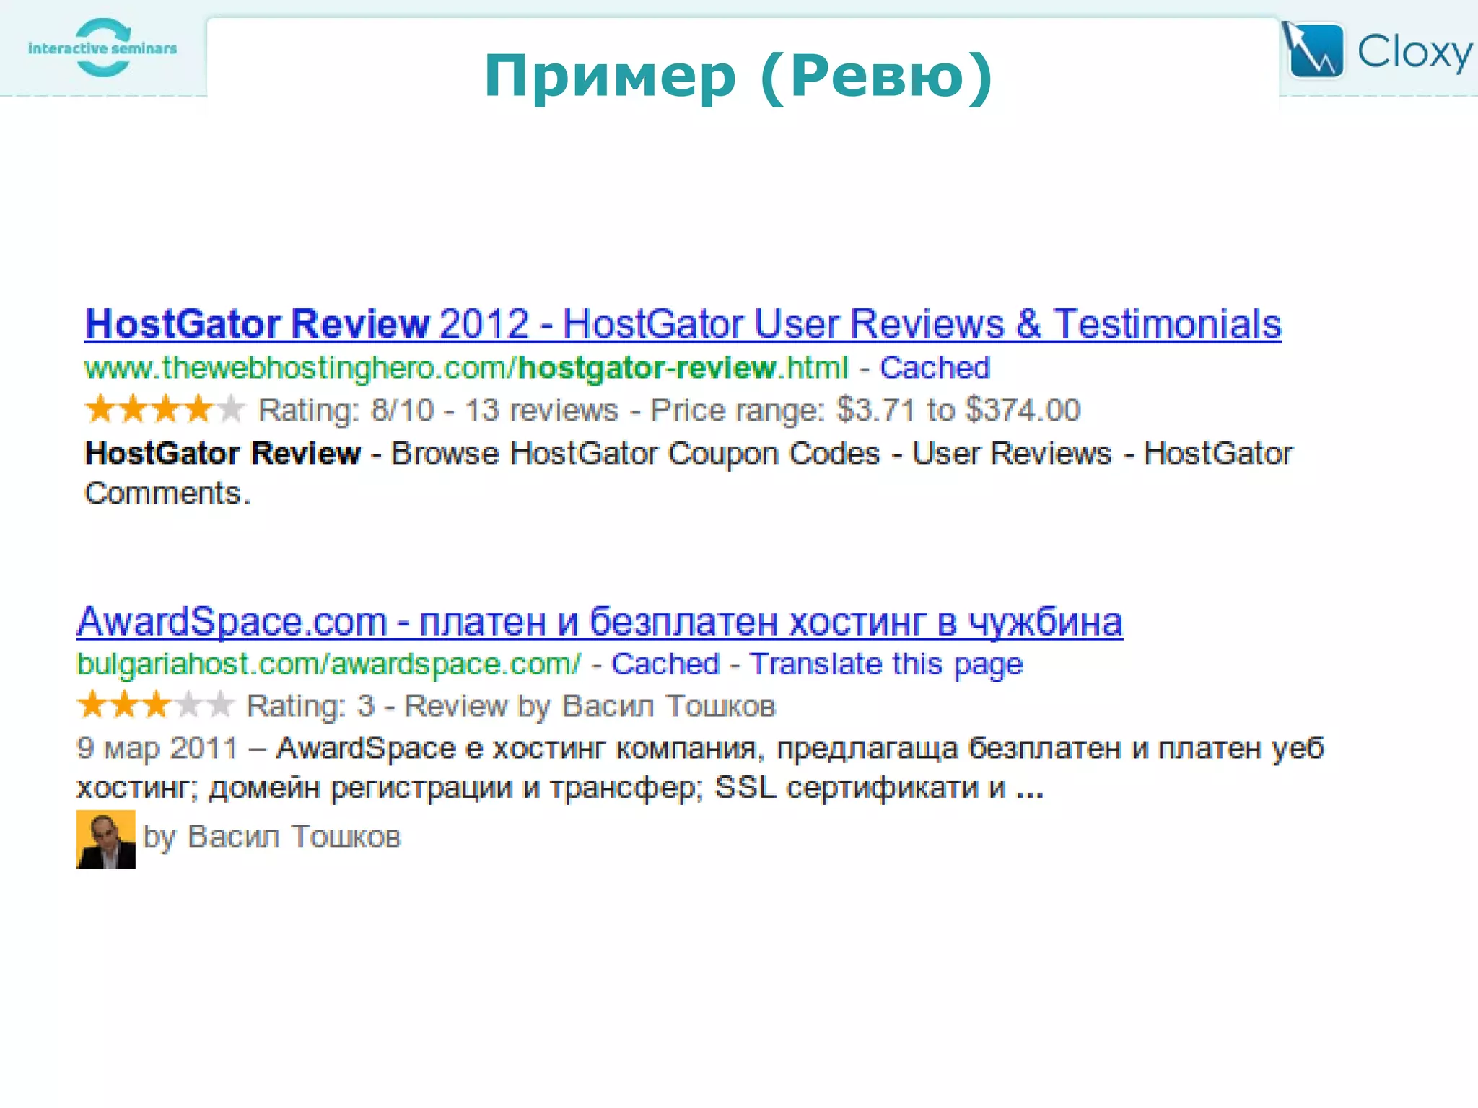Open the Cached link for the bulgariahost.com result

click(x=665, y=664)
